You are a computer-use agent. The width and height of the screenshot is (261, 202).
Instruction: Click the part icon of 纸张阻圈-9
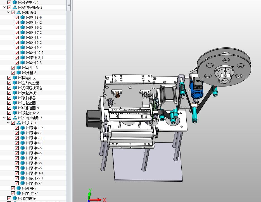(15, 108)
